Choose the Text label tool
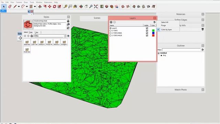220x124 pixels. pos(70,7)
